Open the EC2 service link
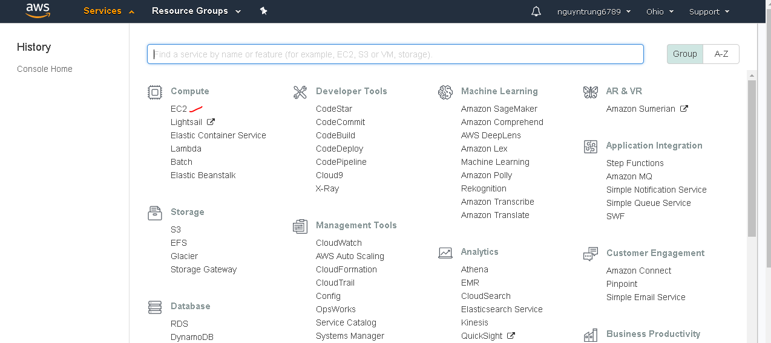771x343 pixels. (179, 109)
